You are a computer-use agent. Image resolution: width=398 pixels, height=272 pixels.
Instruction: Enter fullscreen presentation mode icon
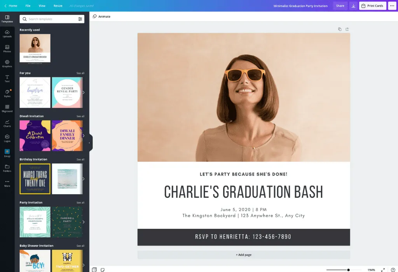[383, 270]
